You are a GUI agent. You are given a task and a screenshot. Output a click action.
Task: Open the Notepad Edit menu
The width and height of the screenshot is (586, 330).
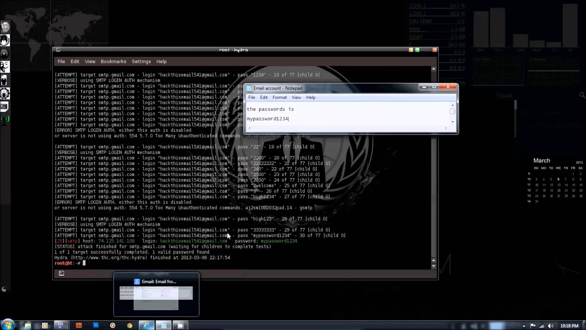coord(264,97)
